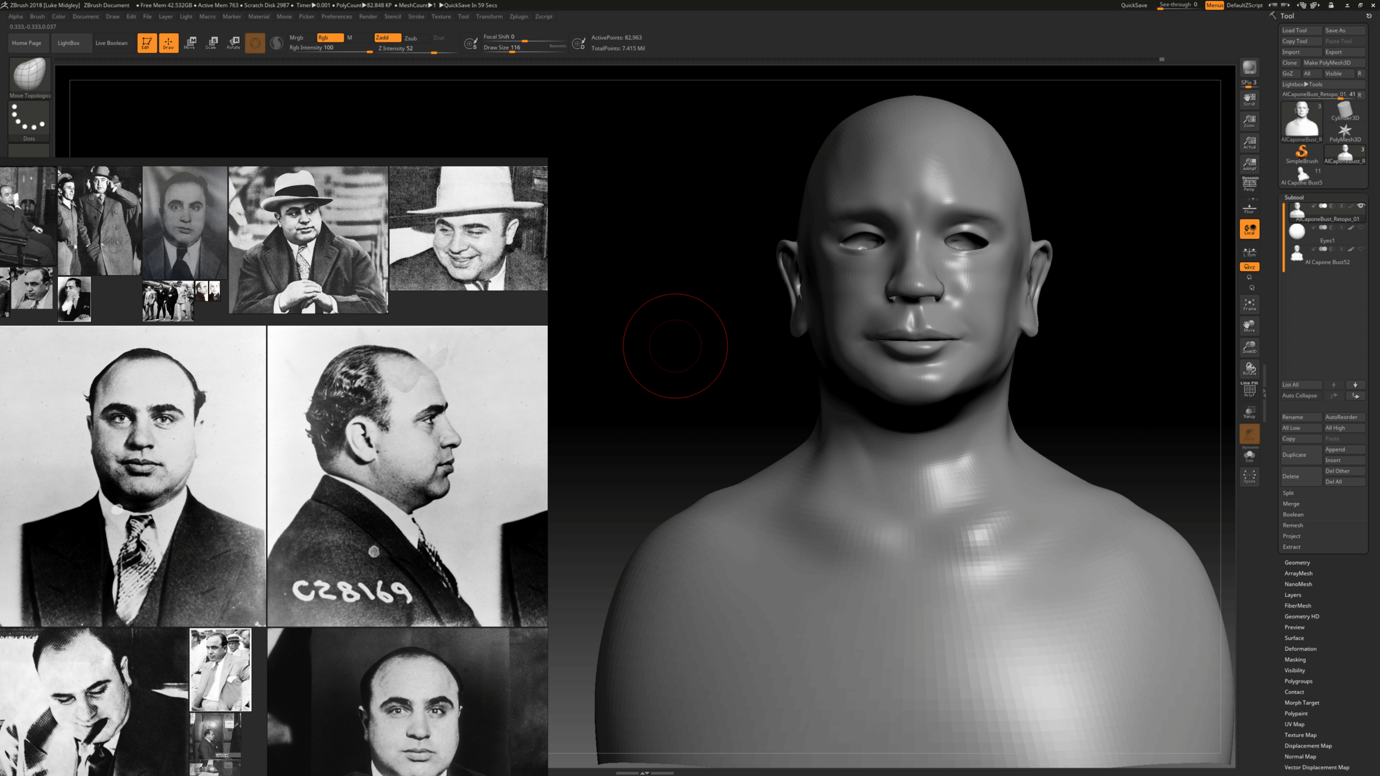Click the Duplicate subtool button

click(x=1302, y=454)
